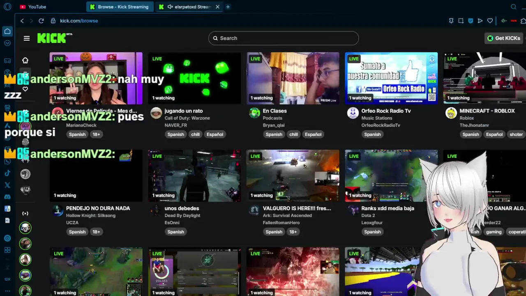Open the 'En Clases' stream thumbnail

(x=293, y=78)
